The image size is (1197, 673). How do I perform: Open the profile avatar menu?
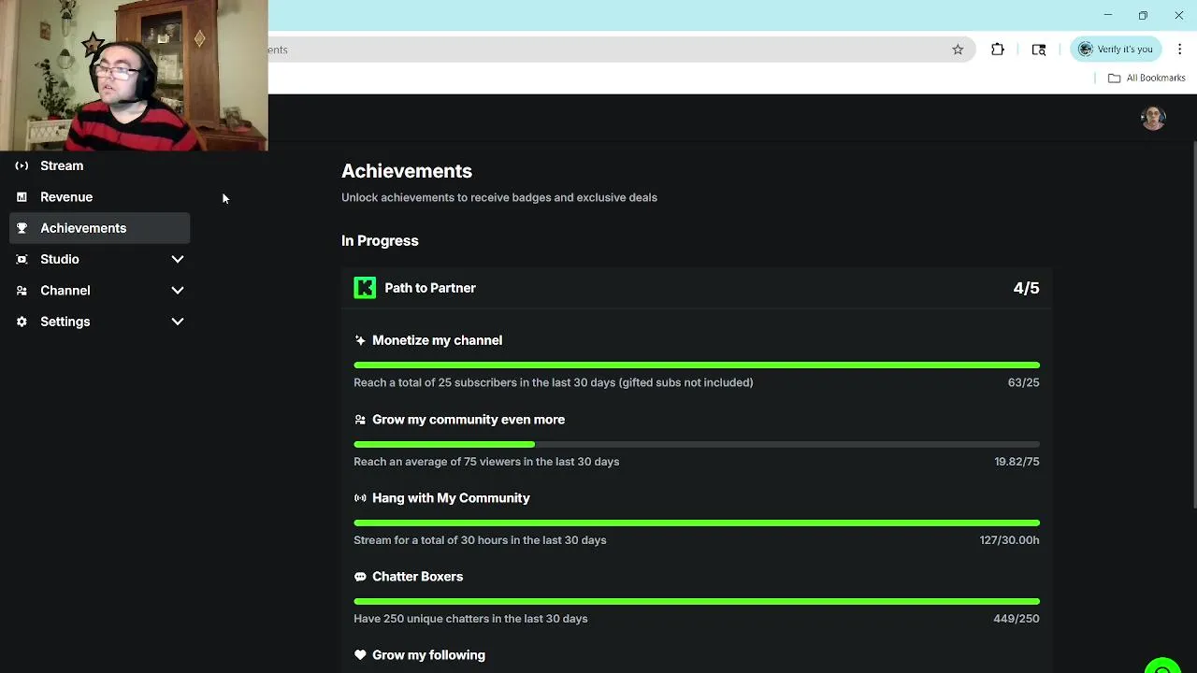pyautogui.click(x=1153, y=118)
